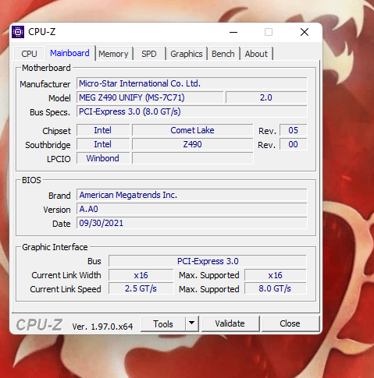The height and width of the screenshot is (378, 374).
Task: Expand the Tools dropdown arrow
Action: point(192,323)
